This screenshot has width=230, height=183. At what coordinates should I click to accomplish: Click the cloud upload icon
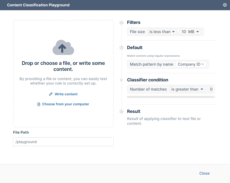point(63,48)
